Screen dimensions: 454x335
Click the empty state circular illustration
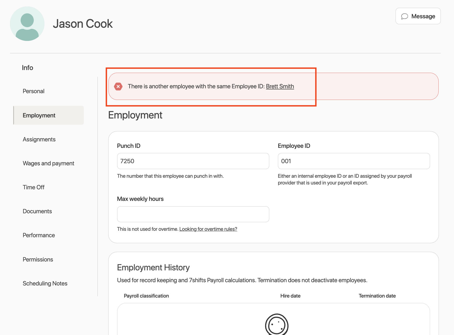coord(277,324)
